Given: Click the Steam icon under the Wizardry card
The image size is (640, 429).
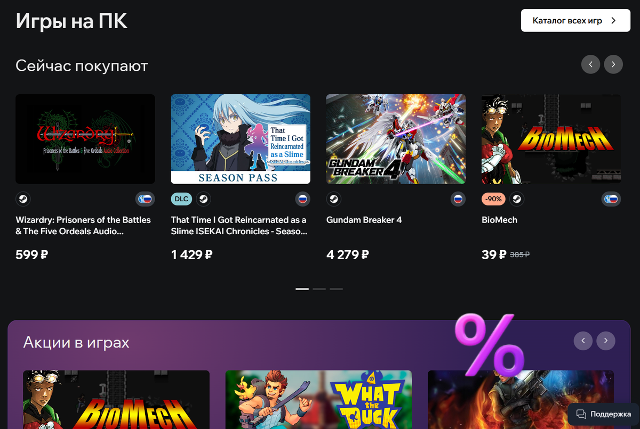Looking at the screenshot, I should 23,199.
